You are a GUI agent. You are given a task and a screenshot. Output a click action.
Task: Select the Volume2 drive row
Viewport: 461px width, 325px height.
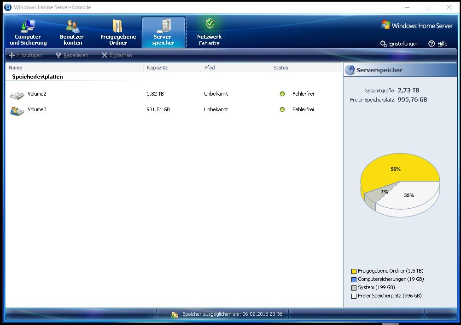click(x=174, y=94)
